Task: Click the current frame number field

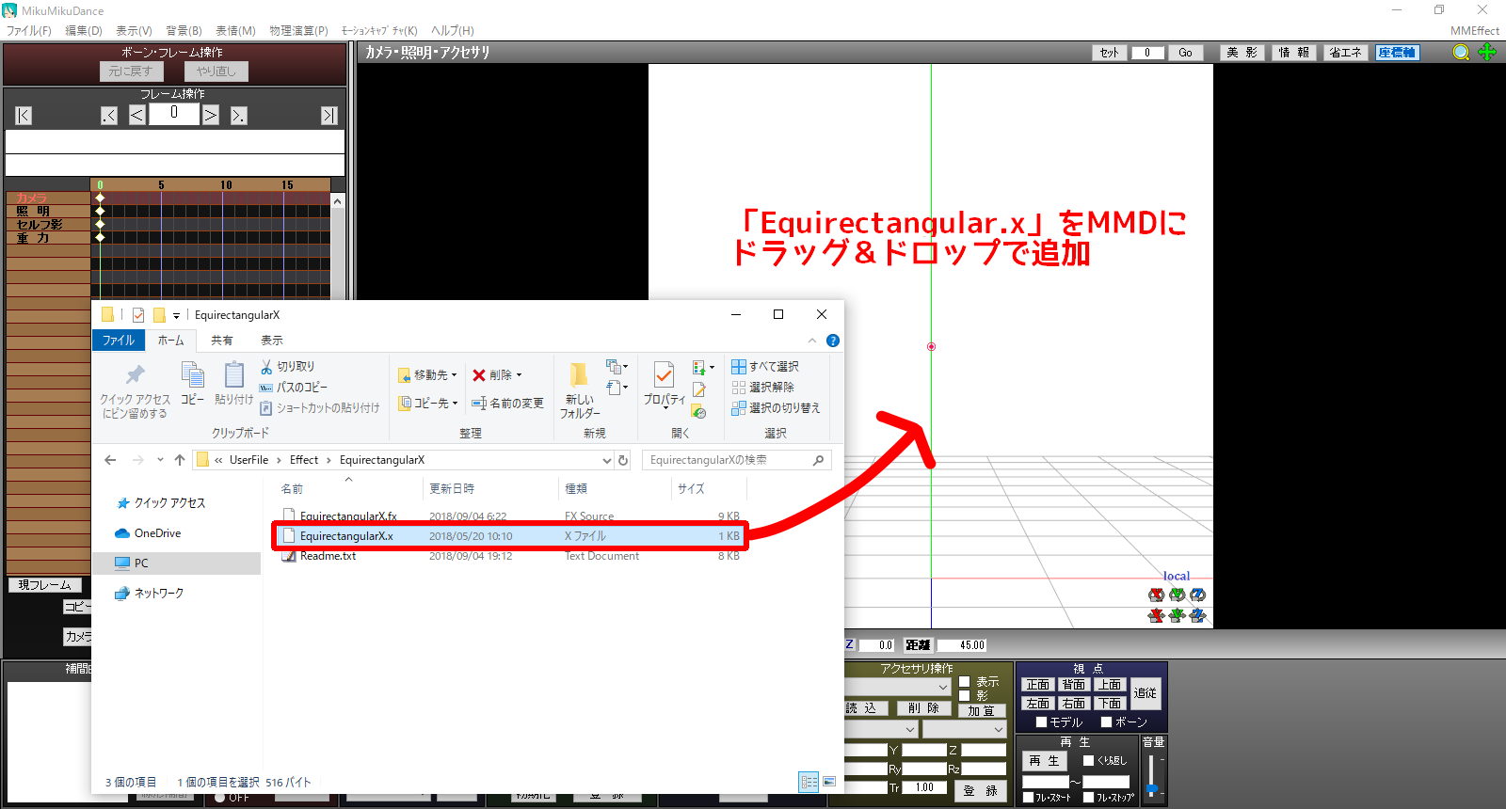Action: click(174, 114)
